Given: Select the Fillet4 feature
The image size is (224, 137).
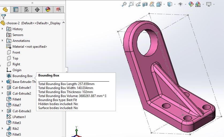Looking at the screenshot, I should point(14,99).
